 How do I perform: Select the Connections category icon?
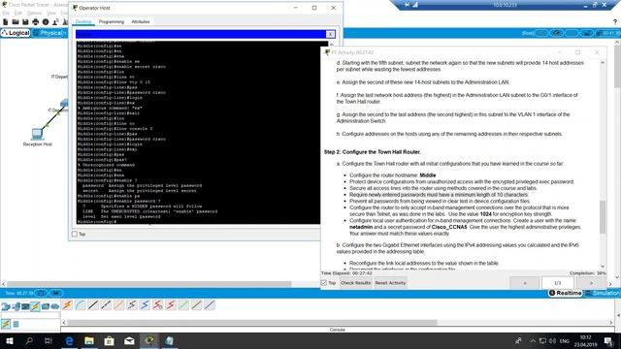[x=36, y=306]
